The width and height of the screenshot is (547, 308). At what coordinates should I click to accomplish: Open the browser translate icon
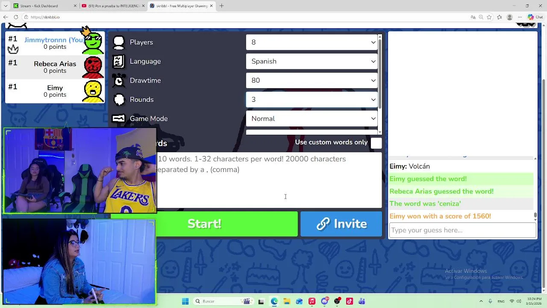click(473, 17)
